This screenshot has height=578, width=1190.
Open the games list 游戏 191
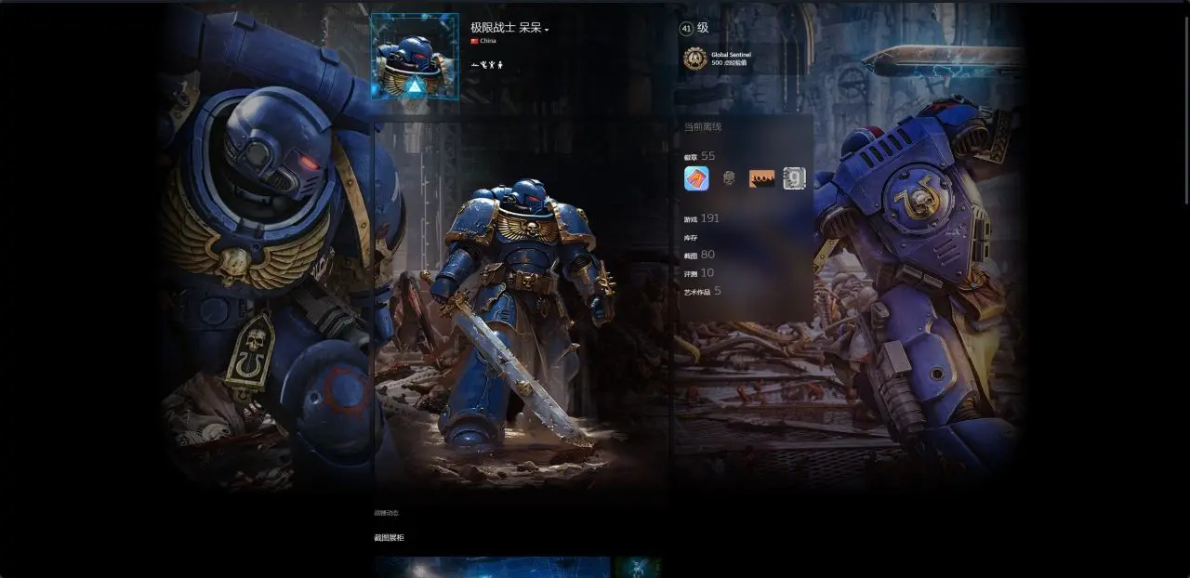[702, 218]
